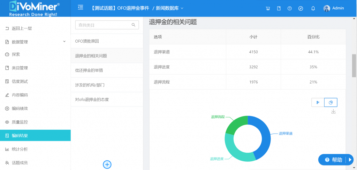357x170 pixels.
Task: Click the 百分比 column header
Action: click(313, 37)
